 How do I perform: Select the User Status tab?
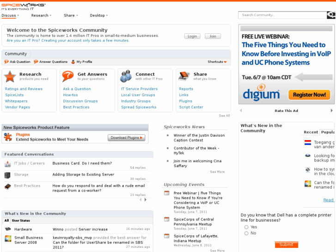click(21, 221)
